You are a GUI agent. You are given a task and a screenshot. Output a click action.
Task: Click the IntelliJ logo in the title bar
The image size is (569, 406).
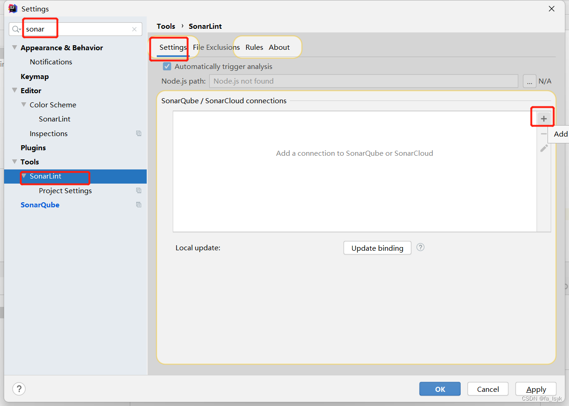coord(13,9)
